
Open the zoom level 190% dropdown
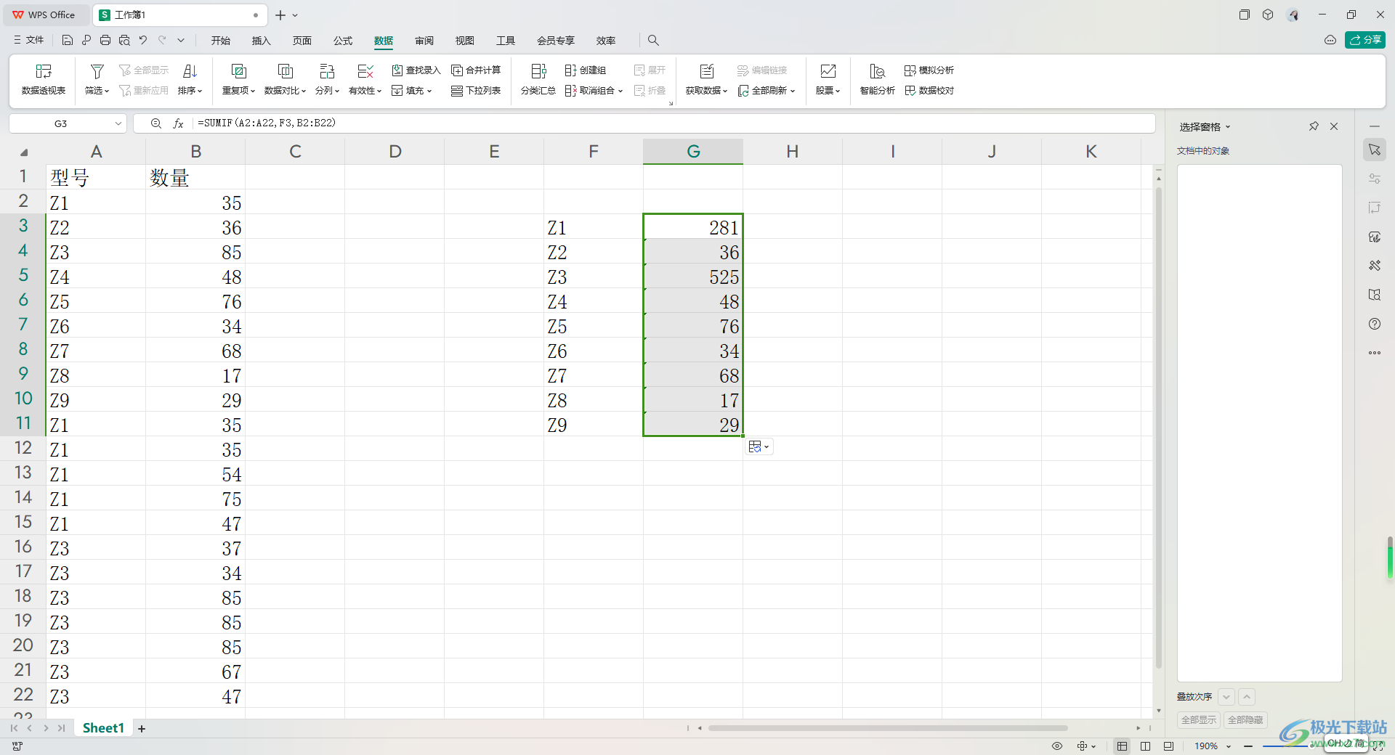pyautogui.click(x=1229, y=746)
